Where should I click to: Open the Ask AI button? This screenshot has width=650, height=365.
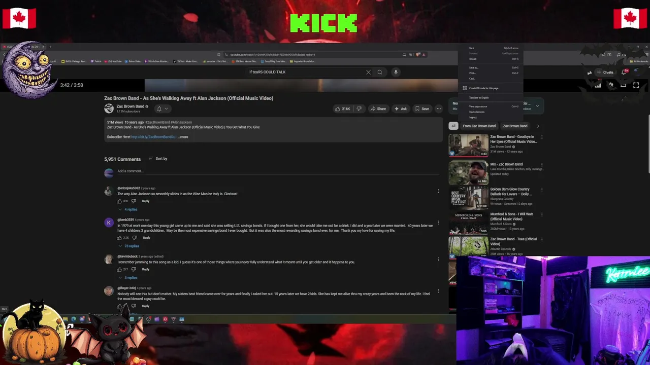401,108
